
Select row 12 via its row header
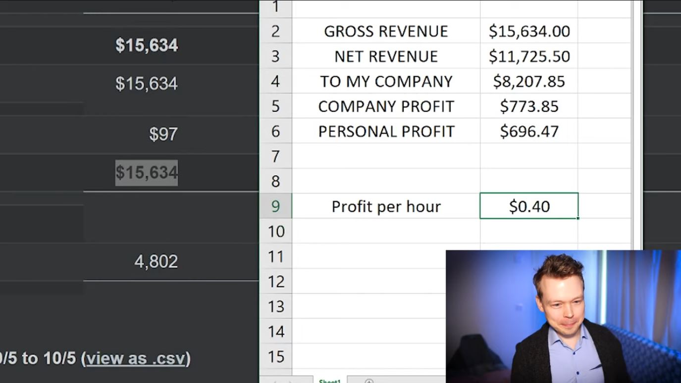coord(275,281)
